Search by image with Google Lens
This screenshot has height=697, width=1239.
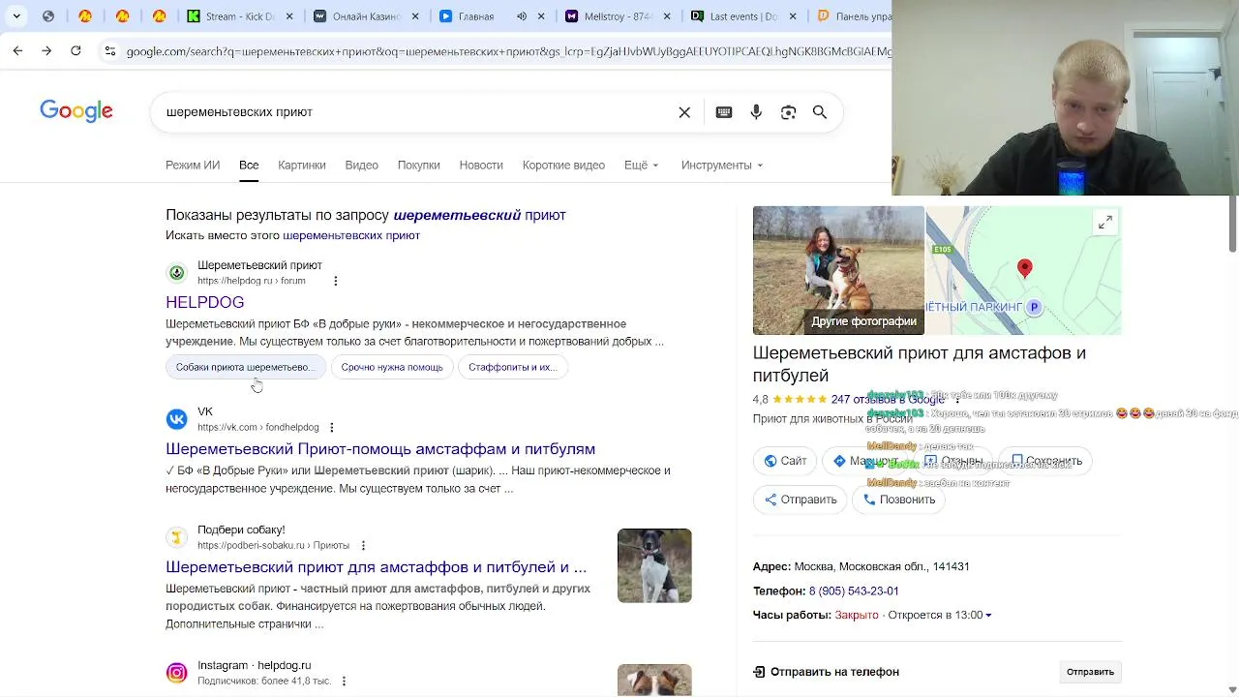[788, 112]
